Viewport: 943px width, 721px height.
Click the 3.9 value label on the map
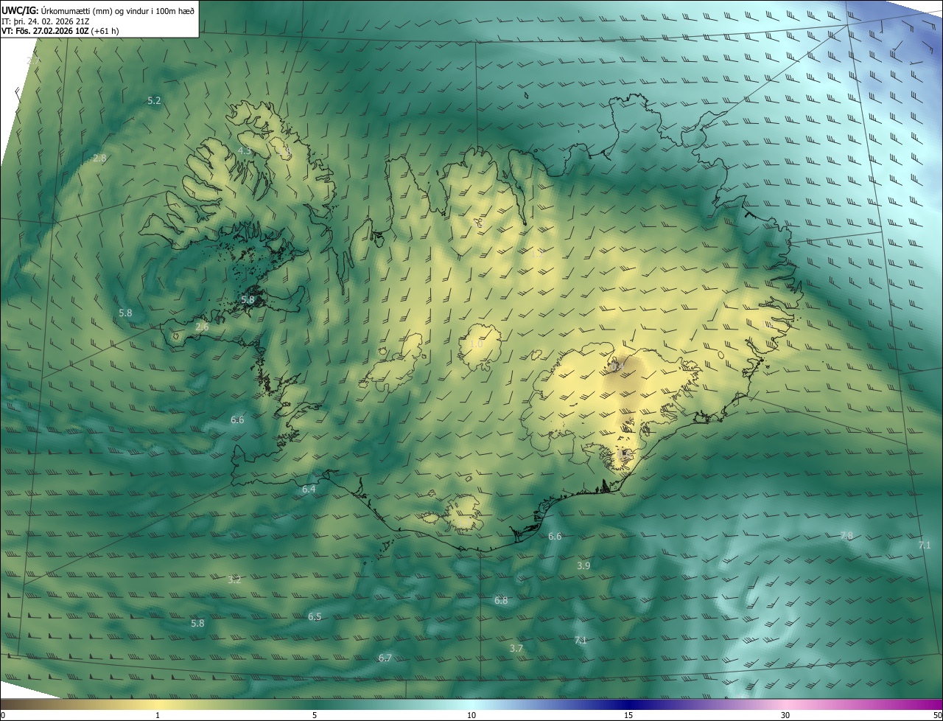click(583, 565)
